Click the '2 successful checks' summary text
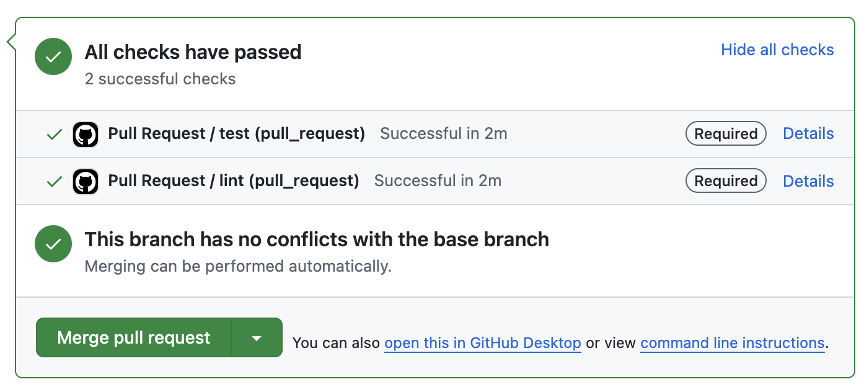 160,79
